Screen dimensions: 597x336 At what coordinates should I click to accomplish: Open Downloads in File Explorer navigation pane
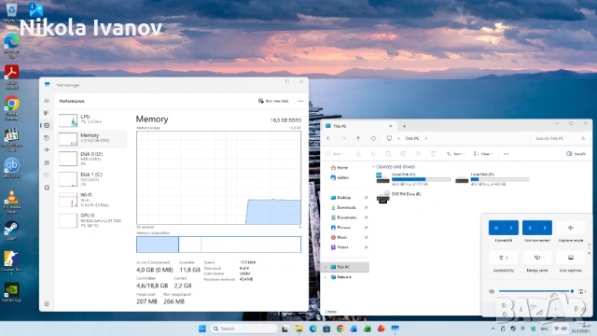(x=343, y=207)
